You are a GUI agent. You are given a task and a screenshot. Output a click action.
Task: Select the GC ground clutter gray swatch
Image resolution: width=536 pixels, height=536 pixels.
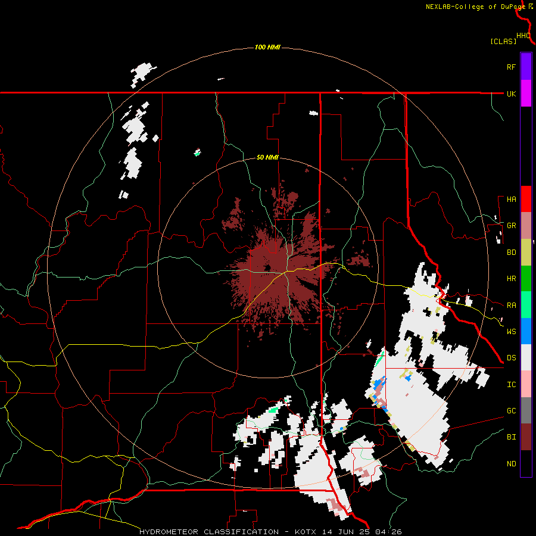[x=526, y=410]
